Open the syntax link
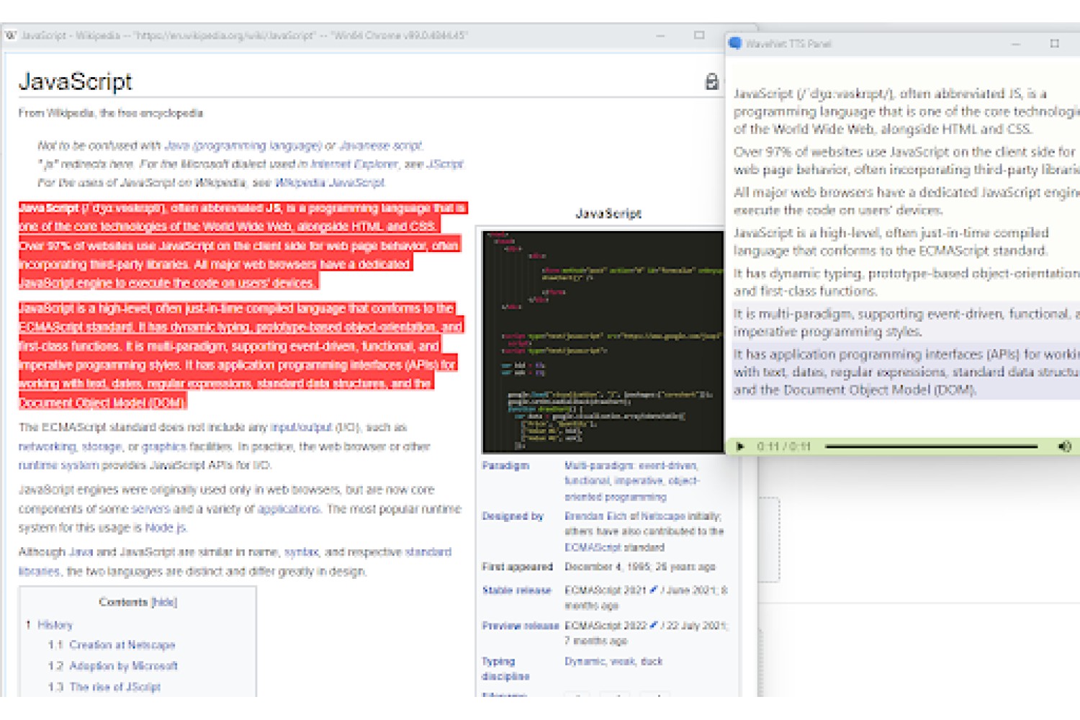This screenshot has height=720, width=1080. click(x=301, y=552)
